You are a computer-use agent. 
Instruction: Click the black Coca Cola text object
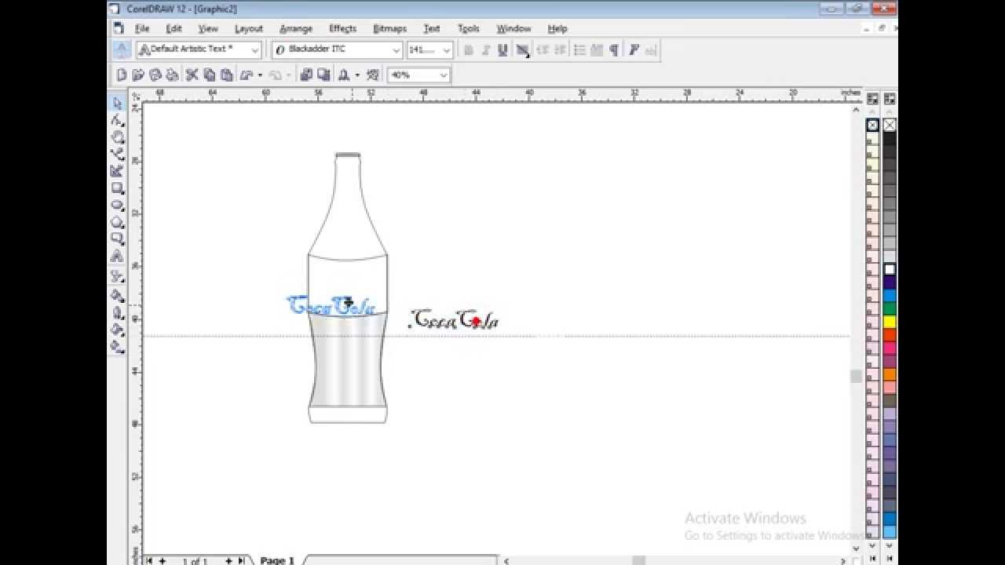point(455,319)
